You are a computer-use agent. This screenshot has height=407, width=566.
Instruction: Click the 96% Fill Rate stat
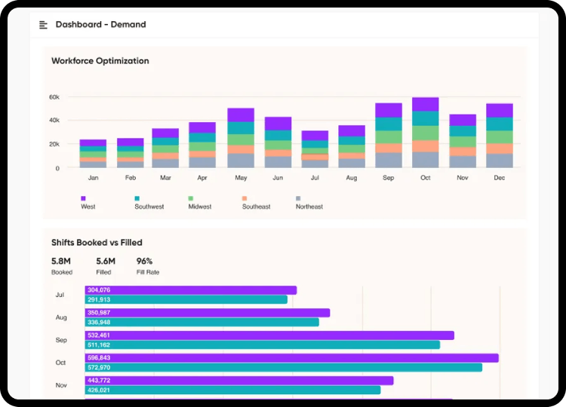point(148,266)
